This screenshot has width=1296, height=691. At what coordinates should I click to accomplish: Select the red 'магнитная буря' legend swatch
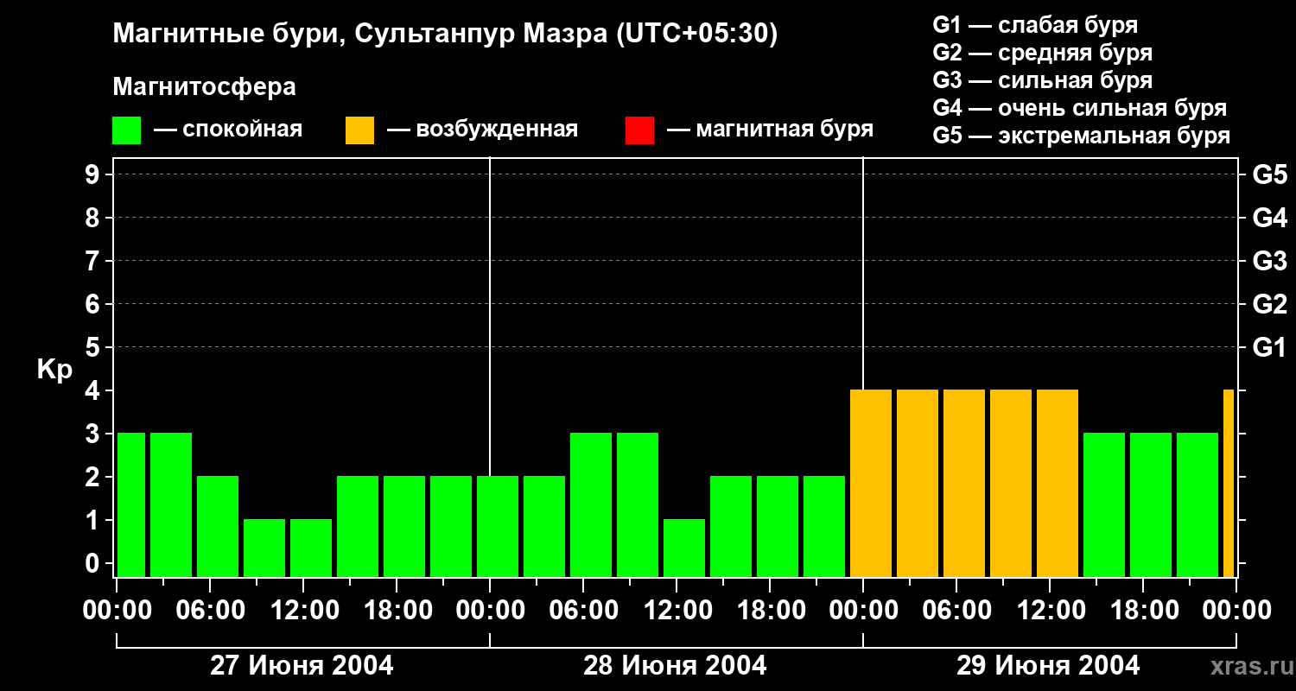point(639,130)
